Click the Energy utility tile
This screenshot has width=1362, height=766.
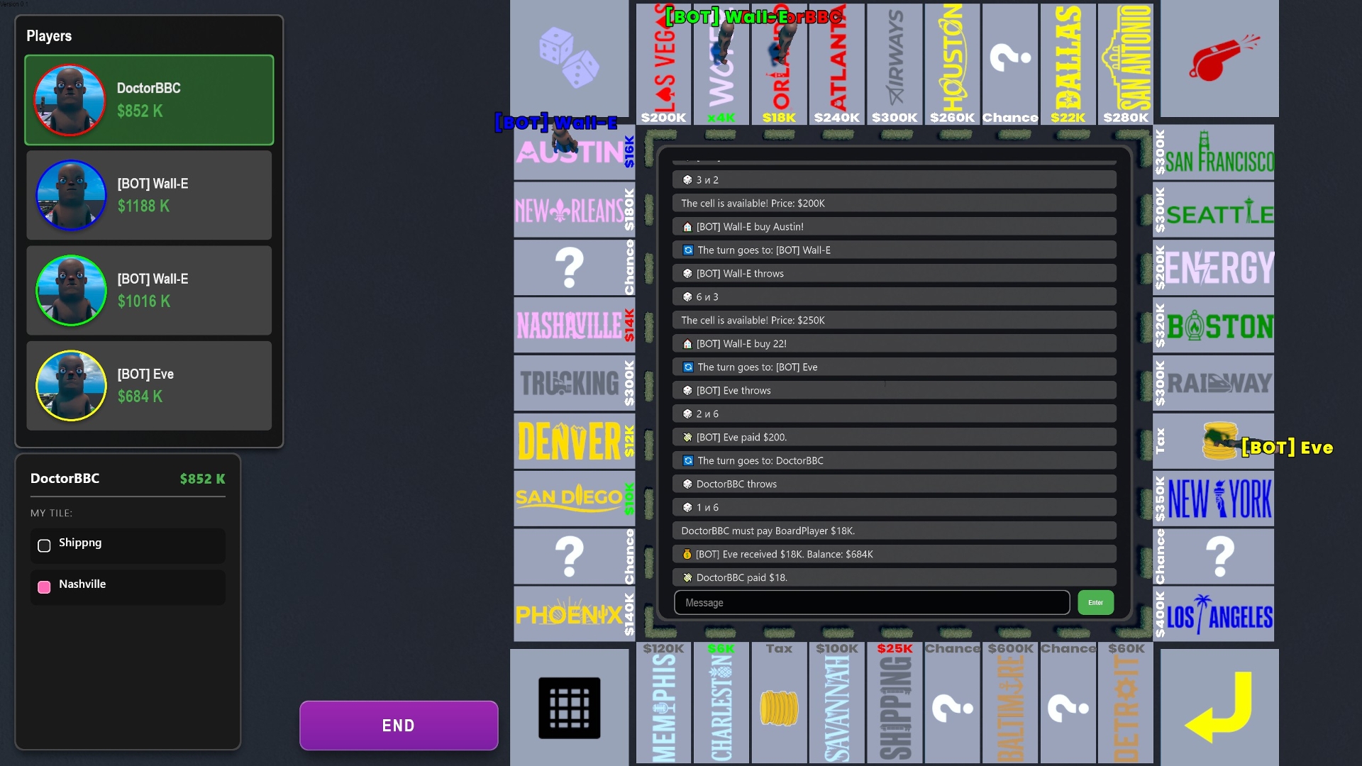(x=1217, y=268)
